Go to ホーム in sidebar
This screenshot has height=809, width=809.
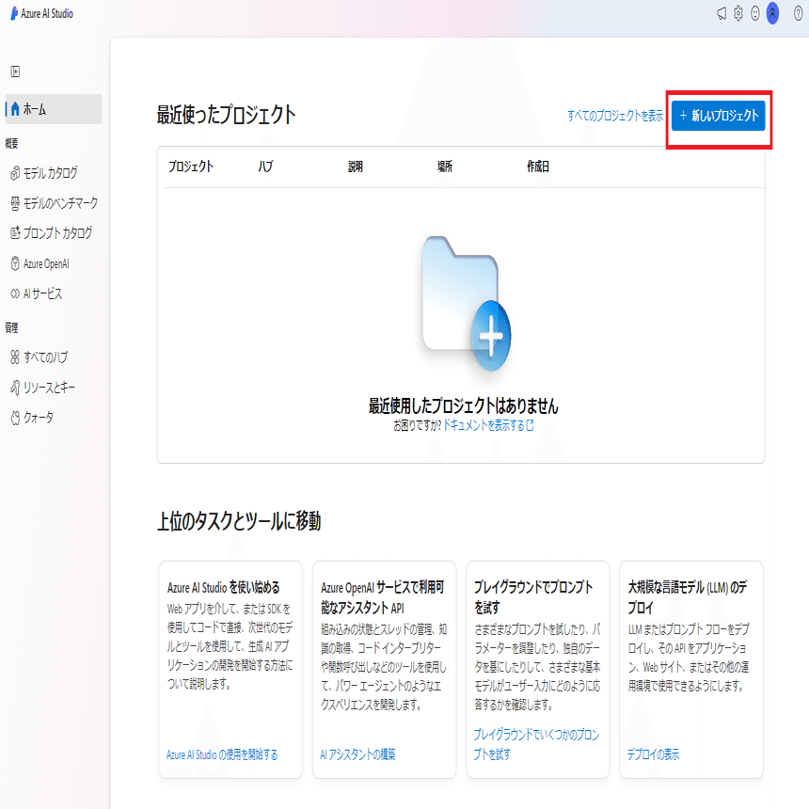pos(54,109)
